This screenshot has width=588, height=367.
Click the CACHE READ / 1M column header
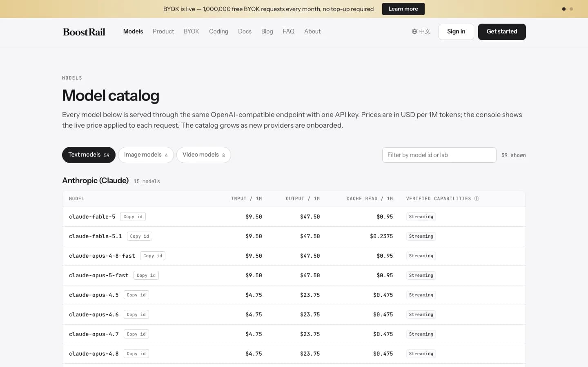click(370, 199)
